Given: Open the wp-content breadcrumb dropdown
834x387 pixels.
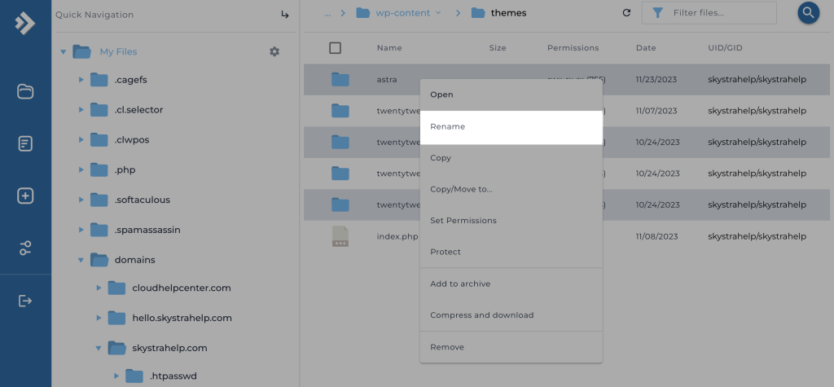Looking at the screenshot, I should [438, 13].
